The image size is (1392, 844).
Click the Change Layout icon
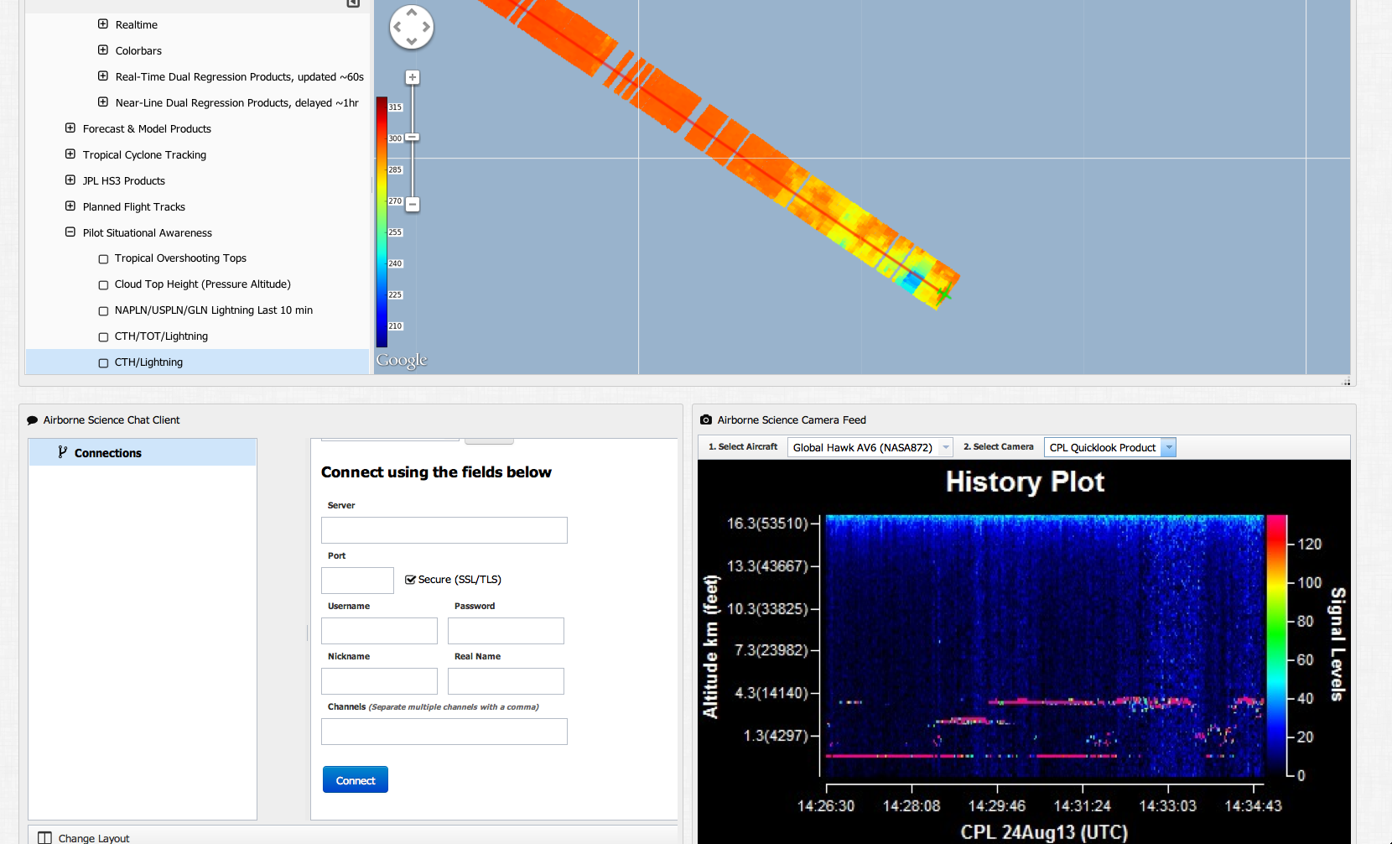click(x=45, y=837)
